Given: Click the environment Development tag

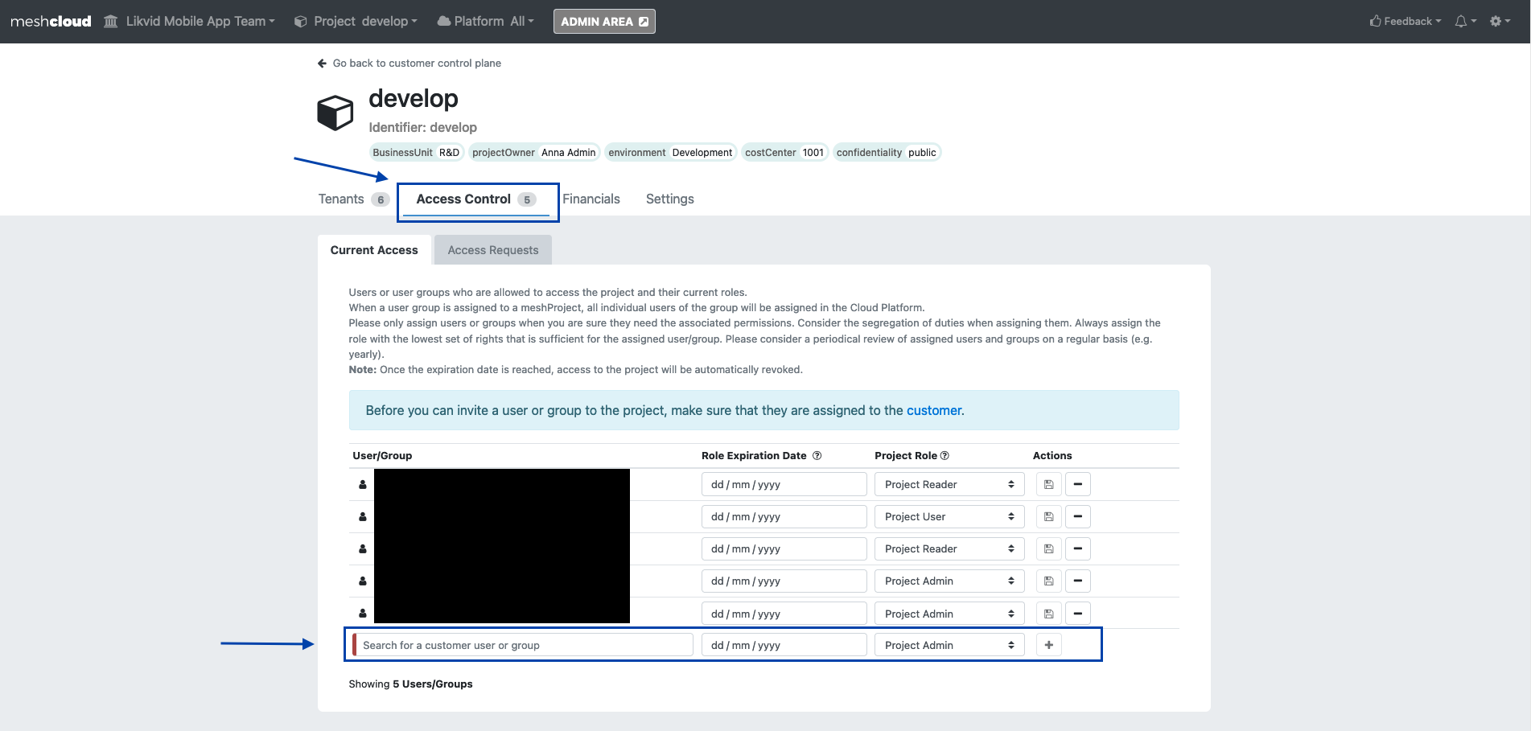Looking at the screenshot, I should (670, 153).
